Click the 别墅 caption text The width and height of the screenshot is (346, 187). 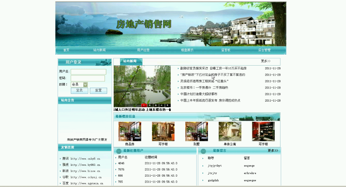[x=196, y=144]
